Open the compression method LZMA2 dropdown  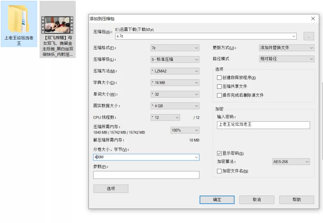click(x=175, y=71)
